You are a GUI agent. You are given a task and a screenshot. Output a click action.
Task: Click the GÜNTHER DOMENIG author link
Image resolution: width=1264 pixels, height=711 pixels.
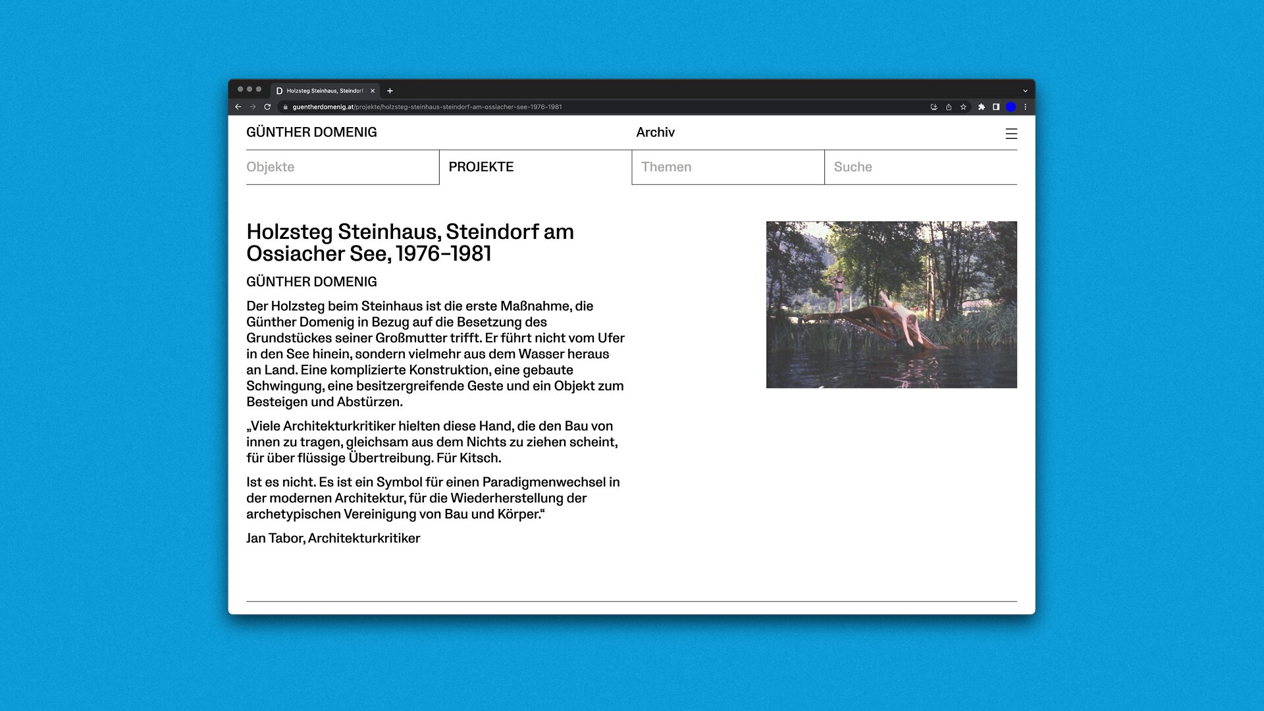point(311,282)
